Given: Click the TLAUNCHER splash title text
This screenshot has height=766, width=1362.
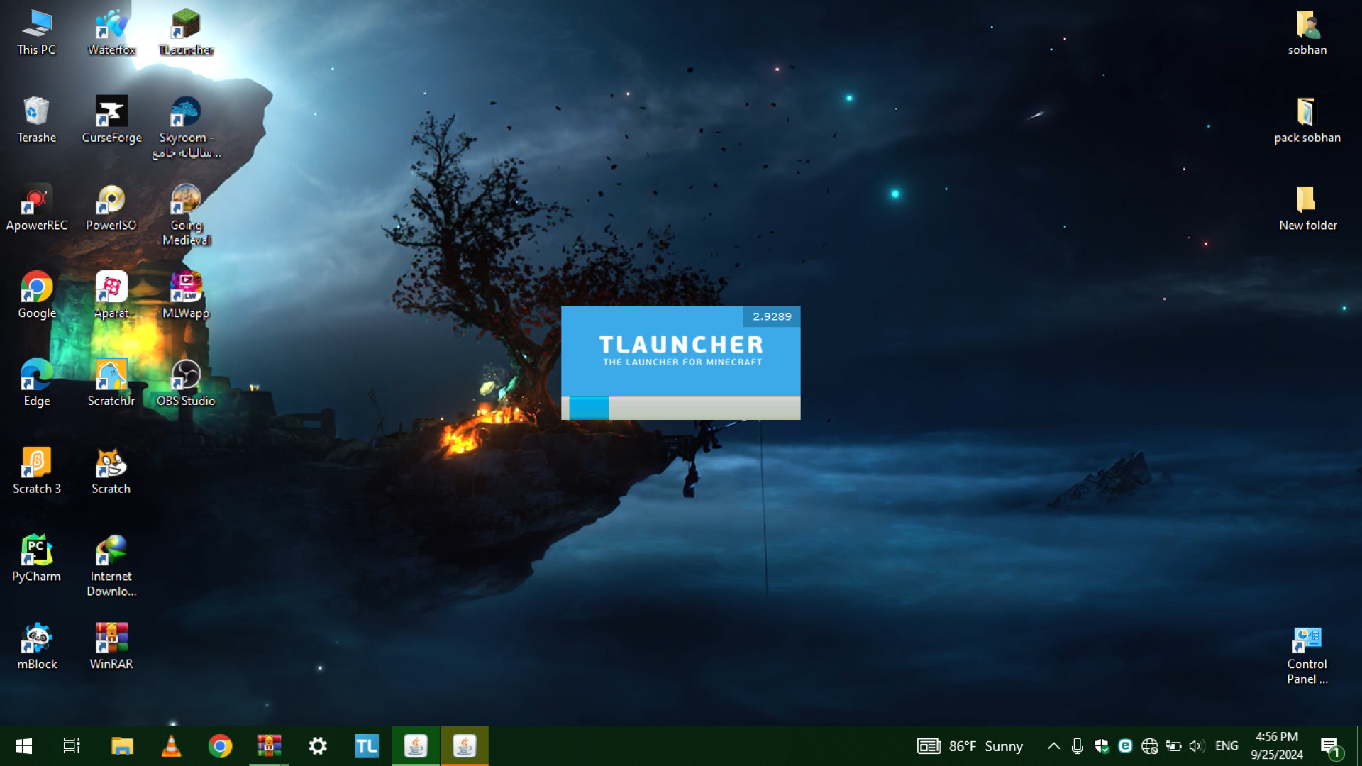Looking at the screenshot, I should [681, 345].
